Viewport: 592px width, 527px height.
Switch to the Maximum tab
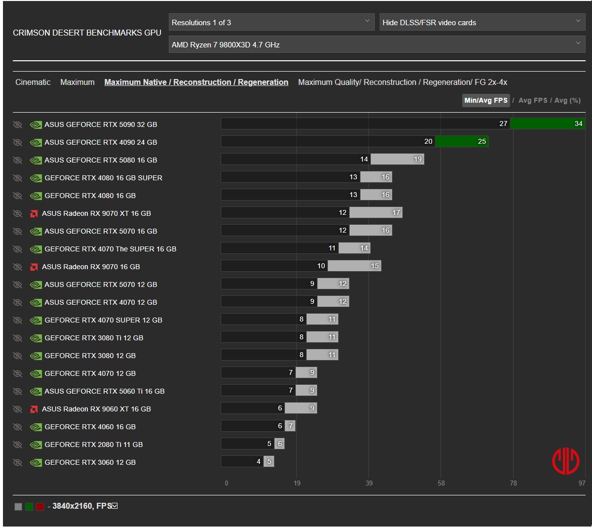point(78,82)
